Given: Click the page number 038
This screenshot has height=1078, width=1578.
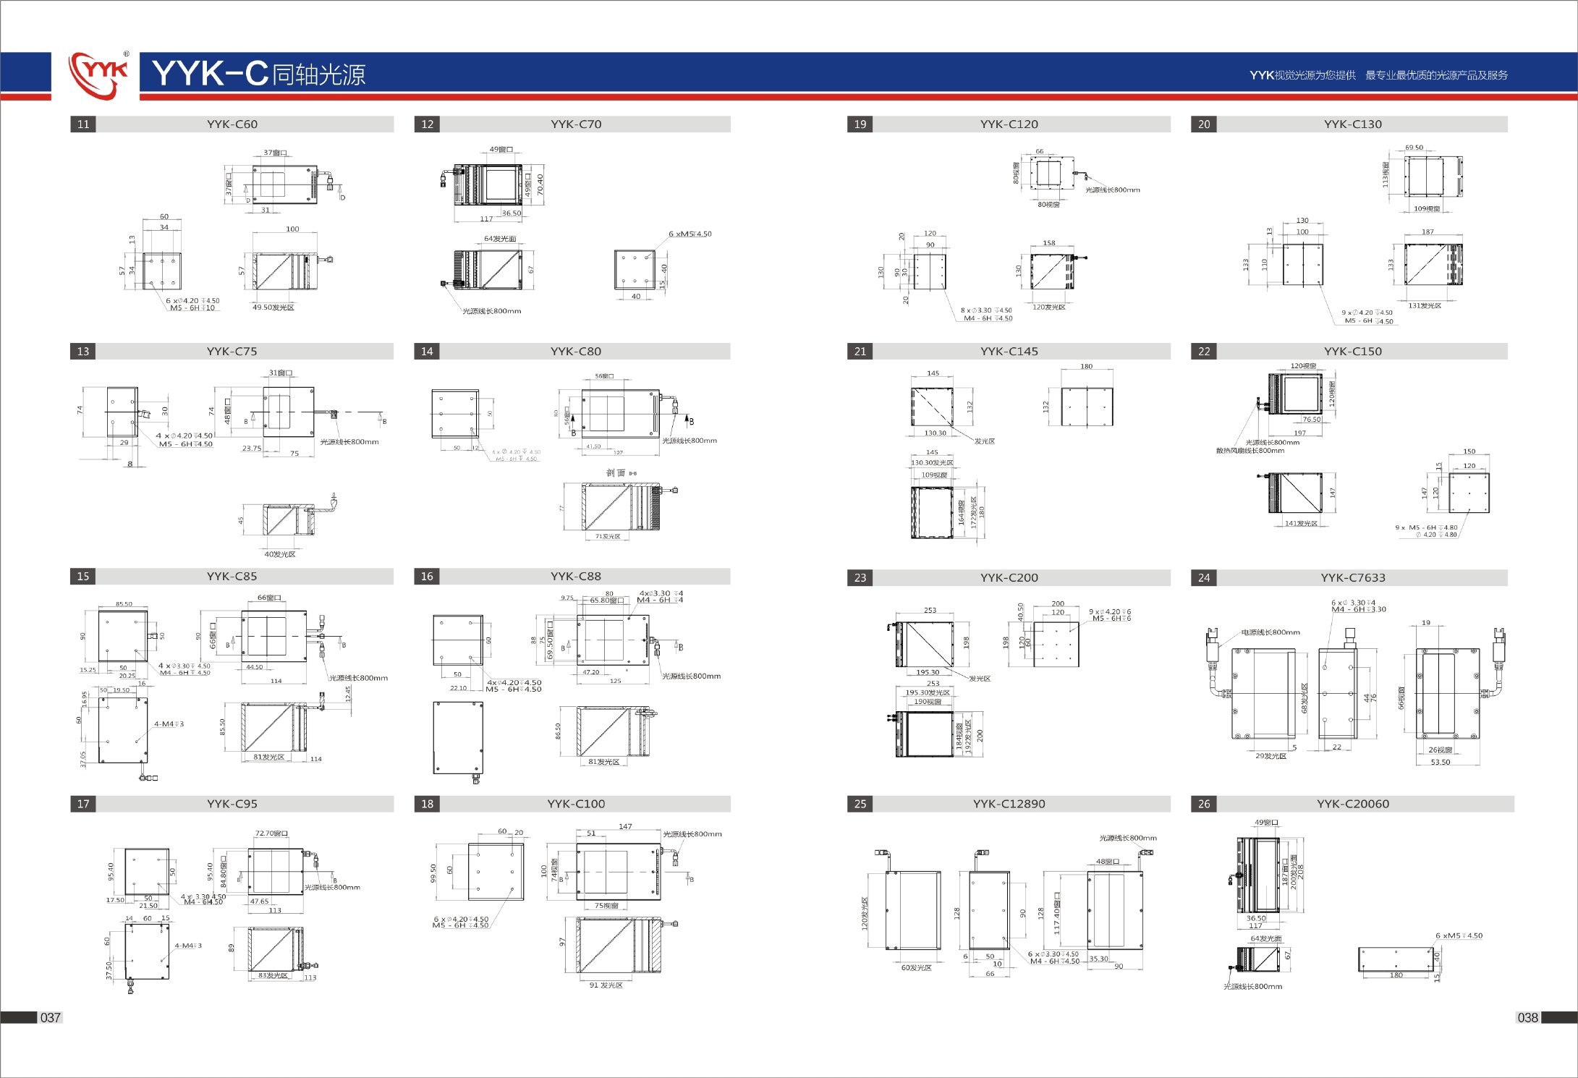Looking at the screenshot, I should pos(1527,1018).
